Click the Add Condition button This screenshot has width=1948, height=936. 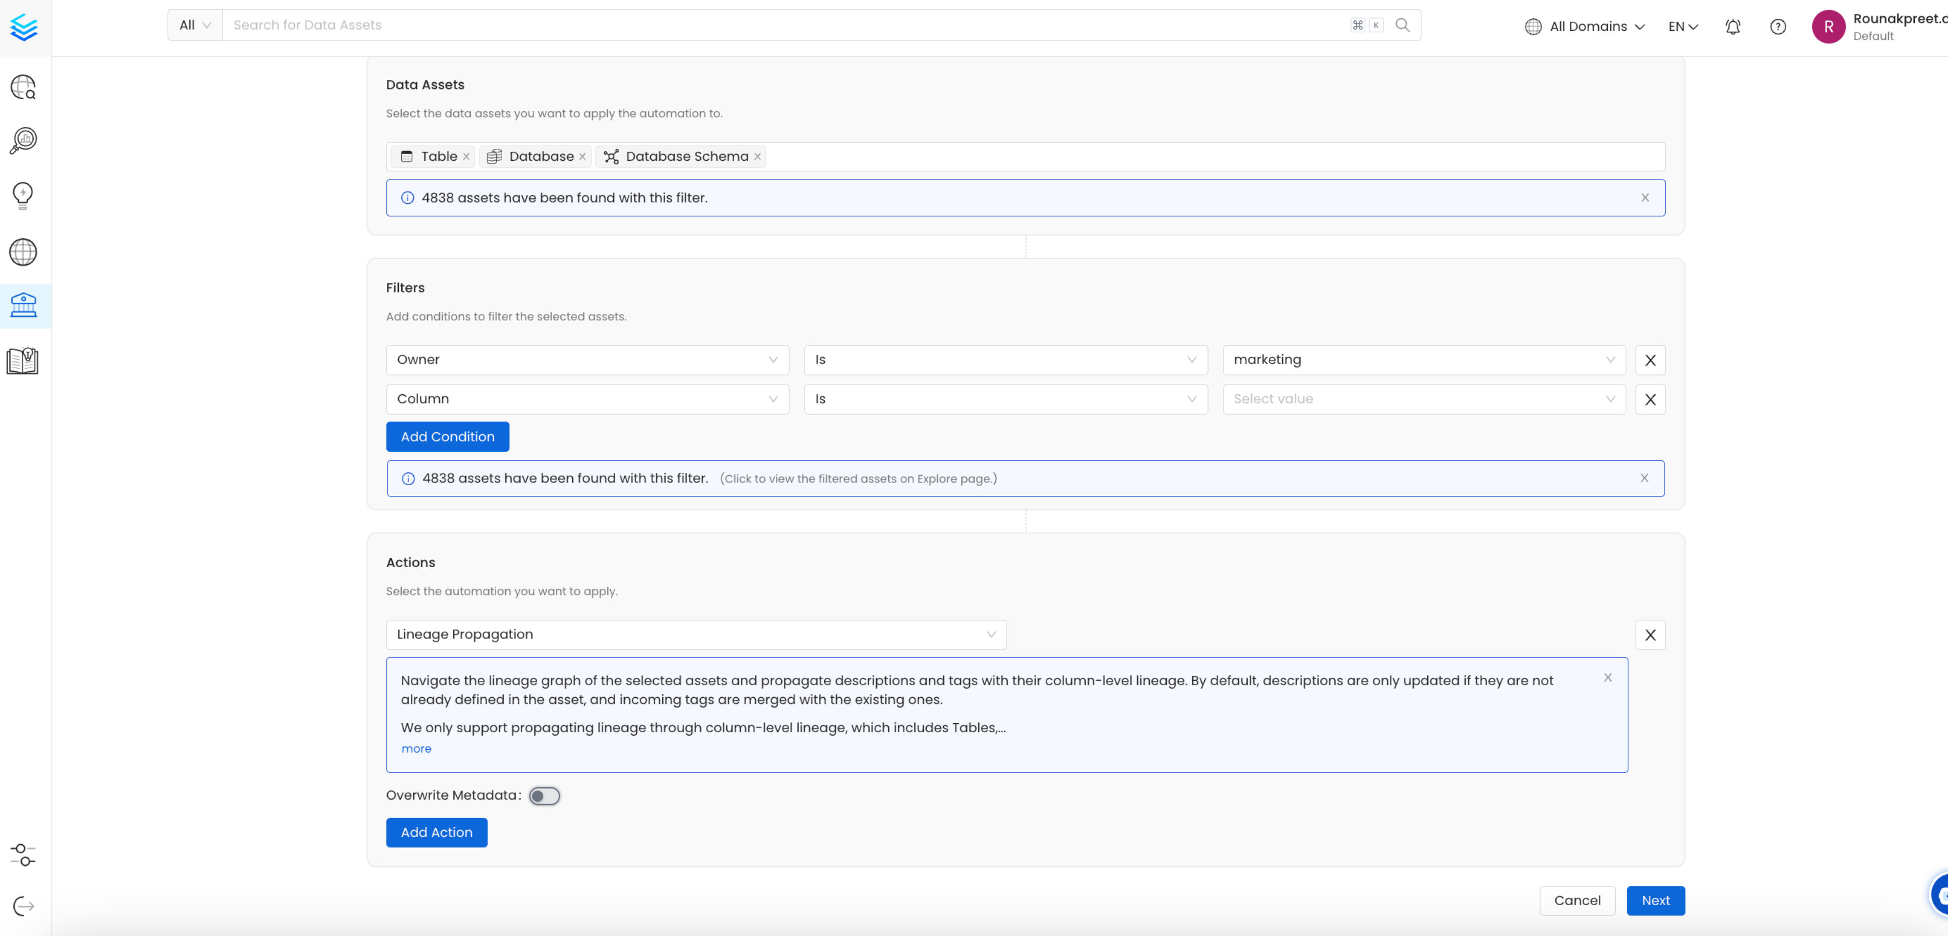(x=447, y=436)
